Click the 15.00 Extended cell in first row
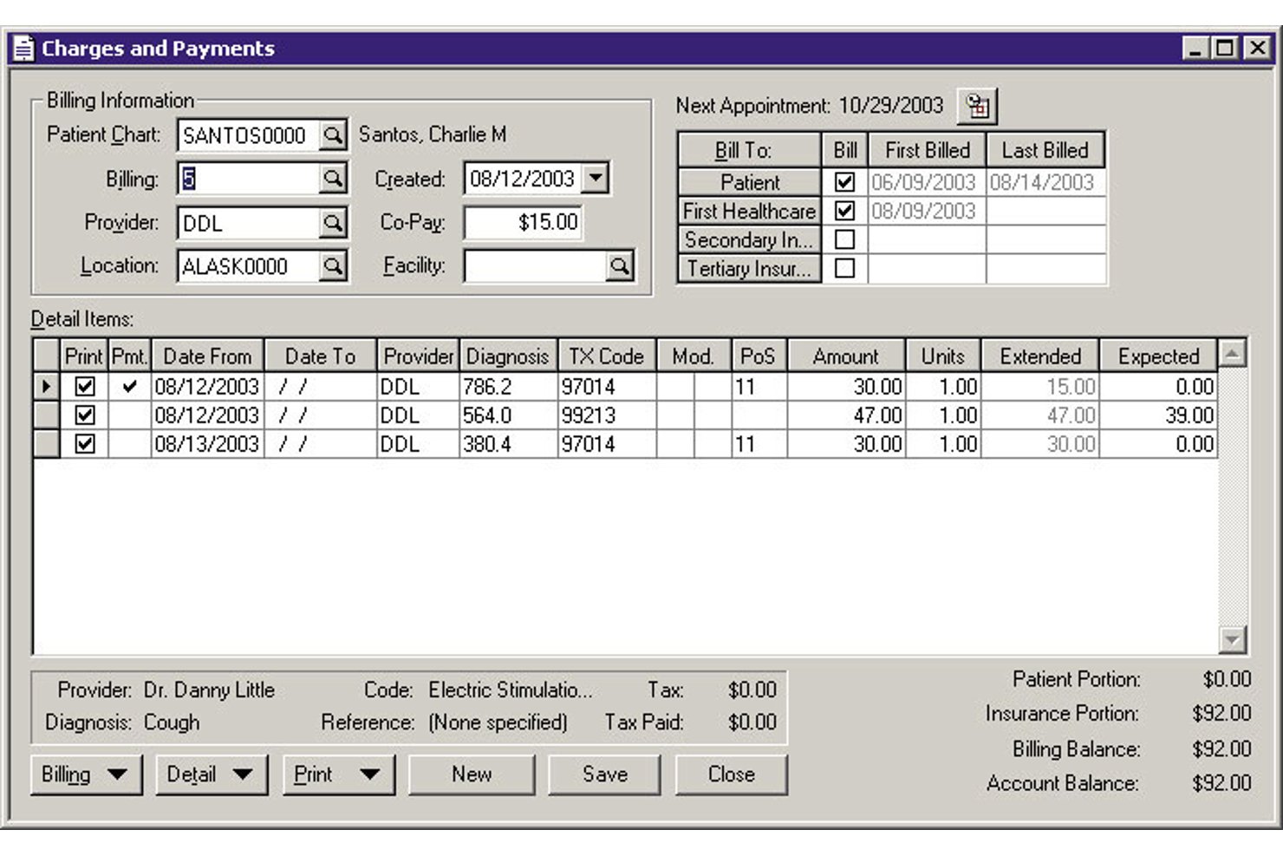Screen dimensions: 1283x856 coord(1040,386)
